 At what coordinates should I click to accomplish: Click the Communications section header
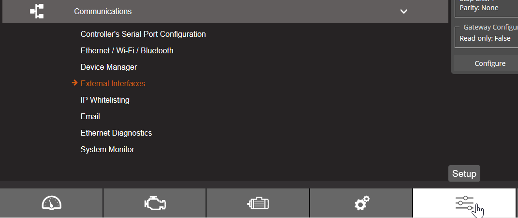point(103,12)
